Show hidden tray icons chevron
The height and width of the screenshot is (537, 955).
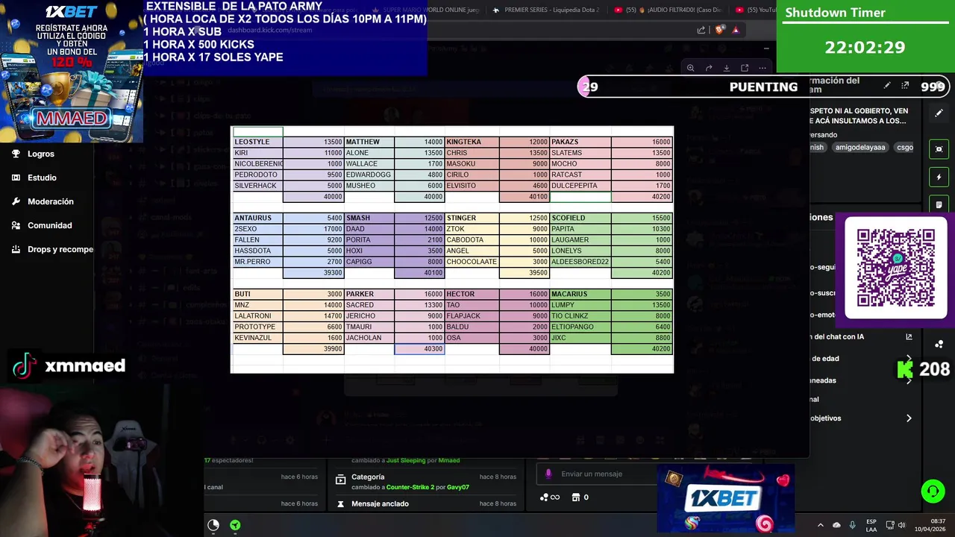pyautogui.click(x=821, y=525)
